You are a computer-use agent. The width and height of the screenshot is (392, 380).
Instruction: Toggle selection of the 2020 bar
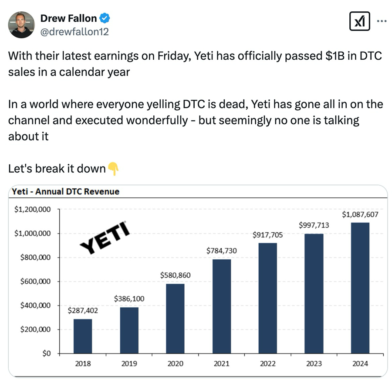(x=176, y=318)
